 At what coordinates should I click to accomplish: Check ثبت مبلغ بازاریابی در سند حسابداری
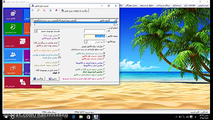pos(104,49)
